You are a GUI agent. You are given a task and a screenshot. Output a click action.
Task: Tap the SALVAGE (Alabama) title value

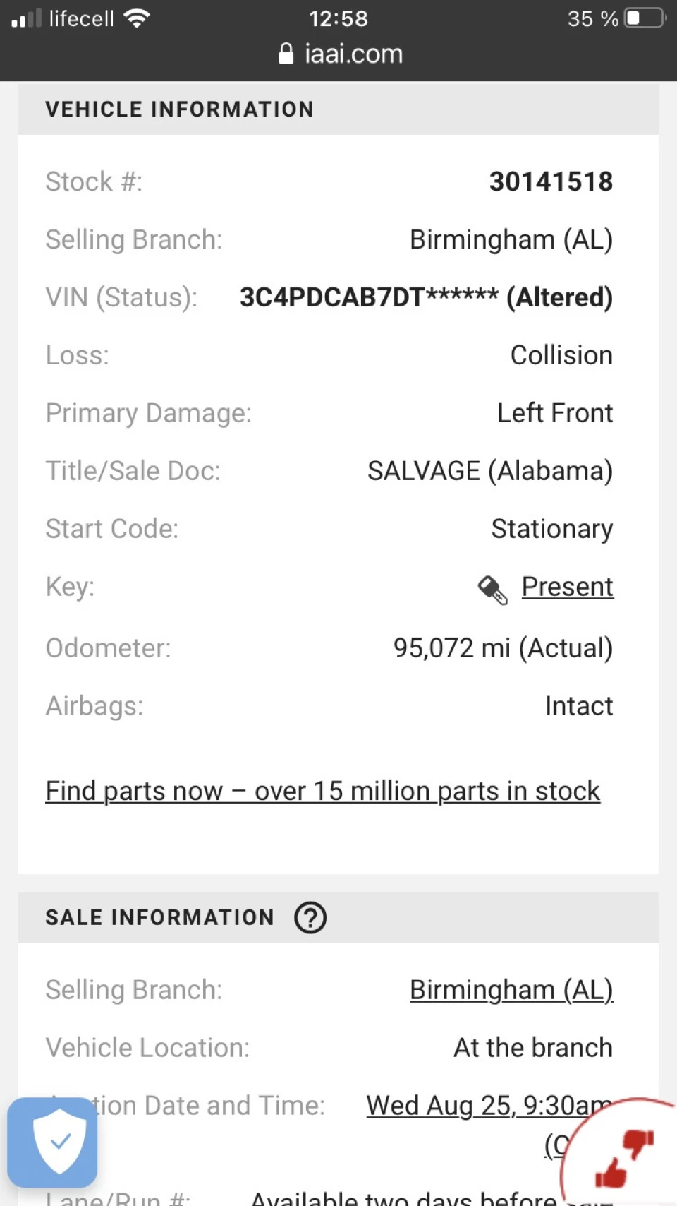[490, 471]
